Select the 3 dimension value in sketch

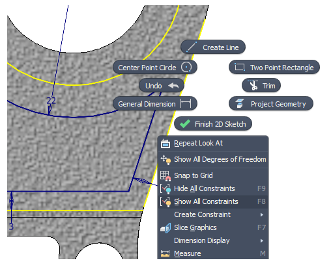[11, 226]
